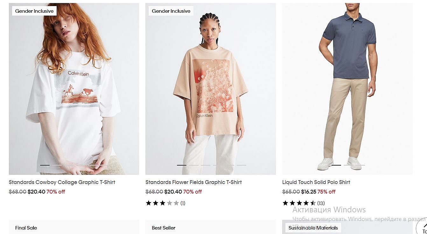
Task: Click the Best Seller badge
Action: coord(164,228)
